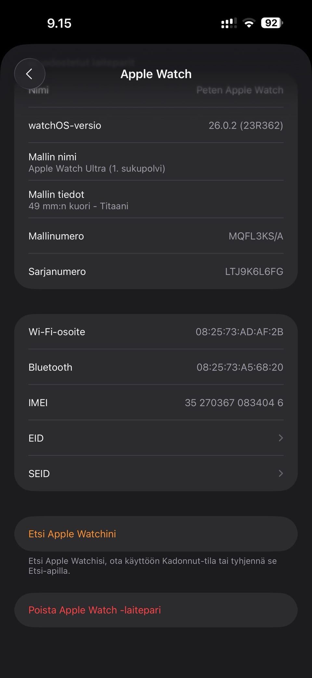This screenshot has height=678, width=312.
Task: Expand the SEID row chevron
Action: [281, 473]
